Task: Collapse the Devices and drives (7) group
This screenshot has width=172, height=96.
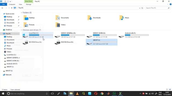Action: click(x=21, y=30)
